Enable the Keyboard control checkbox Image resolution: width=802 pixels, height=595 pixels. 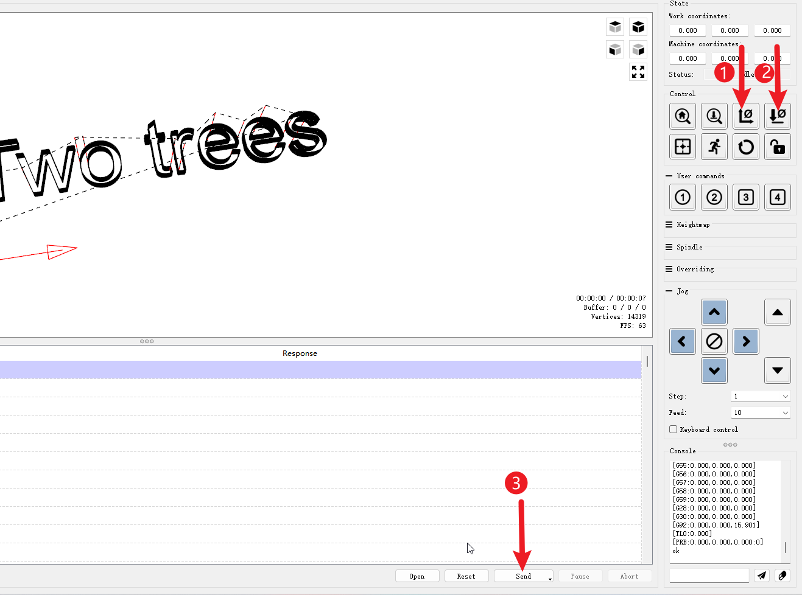pos(673,429)
